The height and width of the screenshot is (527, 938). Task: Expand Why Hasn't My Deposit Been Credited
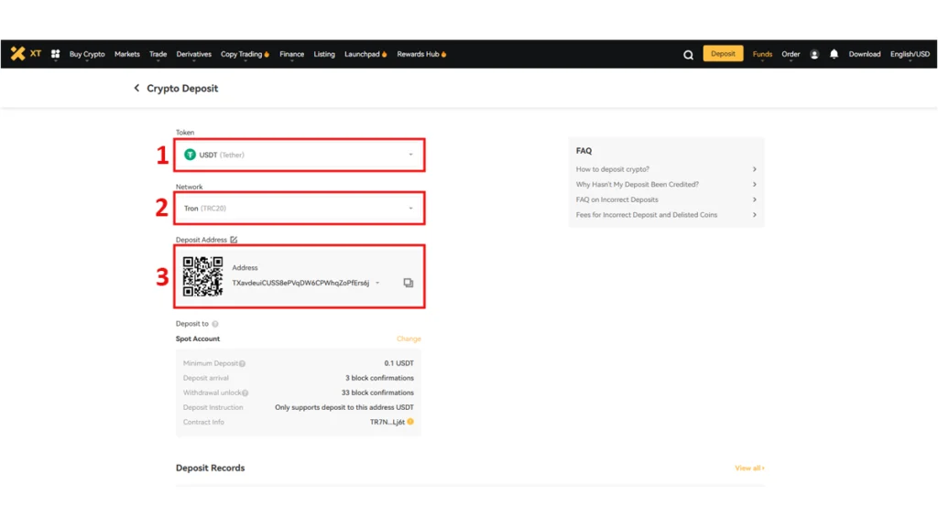tap(667, 184)
